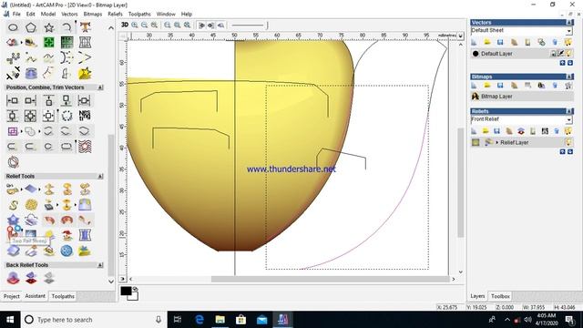Click the Align Bottom vectors icon
This screenshot has width=583, height=328.
tap(66, 100)
